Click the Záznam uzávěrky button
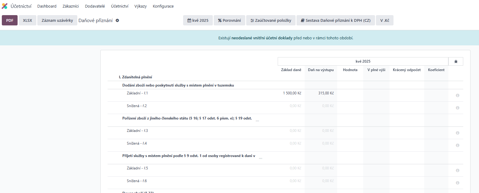Viewport: 479px width, 193px height. 57,21
